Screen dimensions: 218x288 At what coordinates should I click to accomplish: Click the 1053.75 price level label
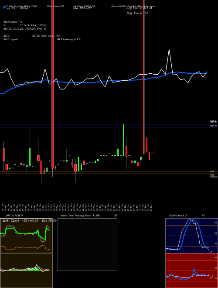(214, 126)
